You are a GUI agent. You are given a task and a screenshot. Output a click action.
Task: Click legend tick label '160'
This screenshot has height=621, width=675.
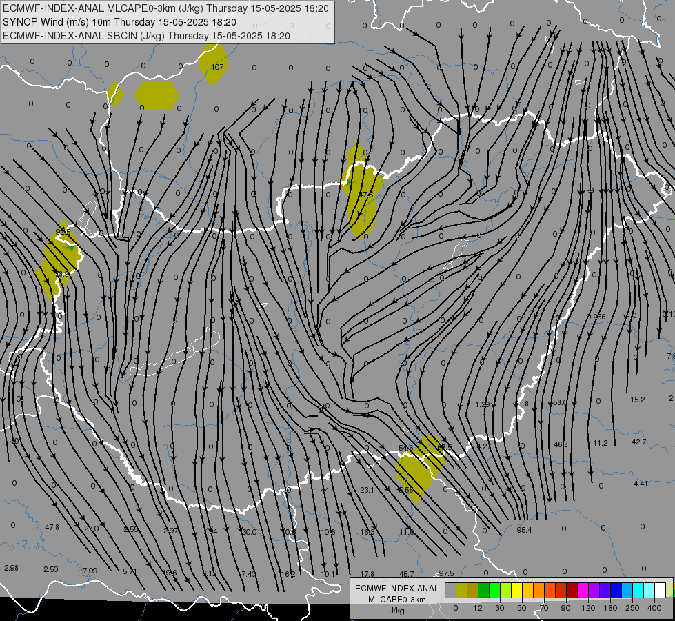(x=610, y=608)
